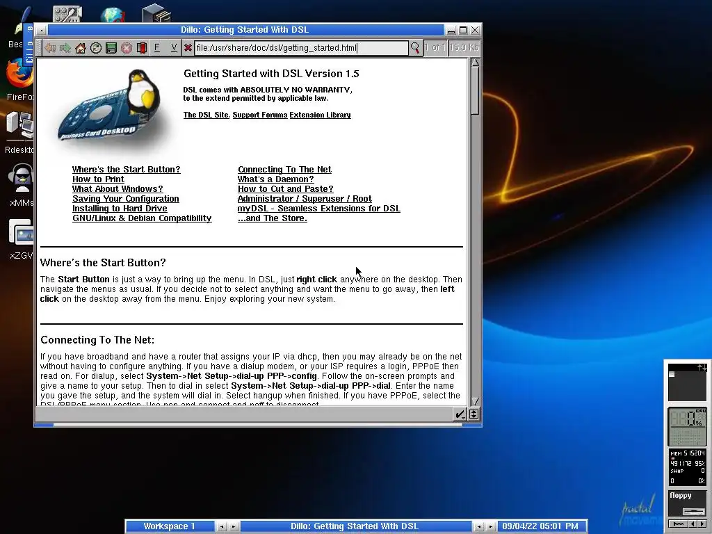Open Installing to Hard Drive link
The image size is (712, 534).
120,209
